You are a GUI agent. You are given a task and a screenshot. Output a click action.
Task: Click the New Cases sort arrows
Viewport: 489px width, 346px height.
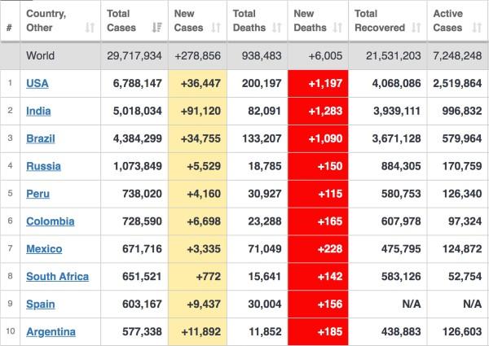[x=215, y=28]
